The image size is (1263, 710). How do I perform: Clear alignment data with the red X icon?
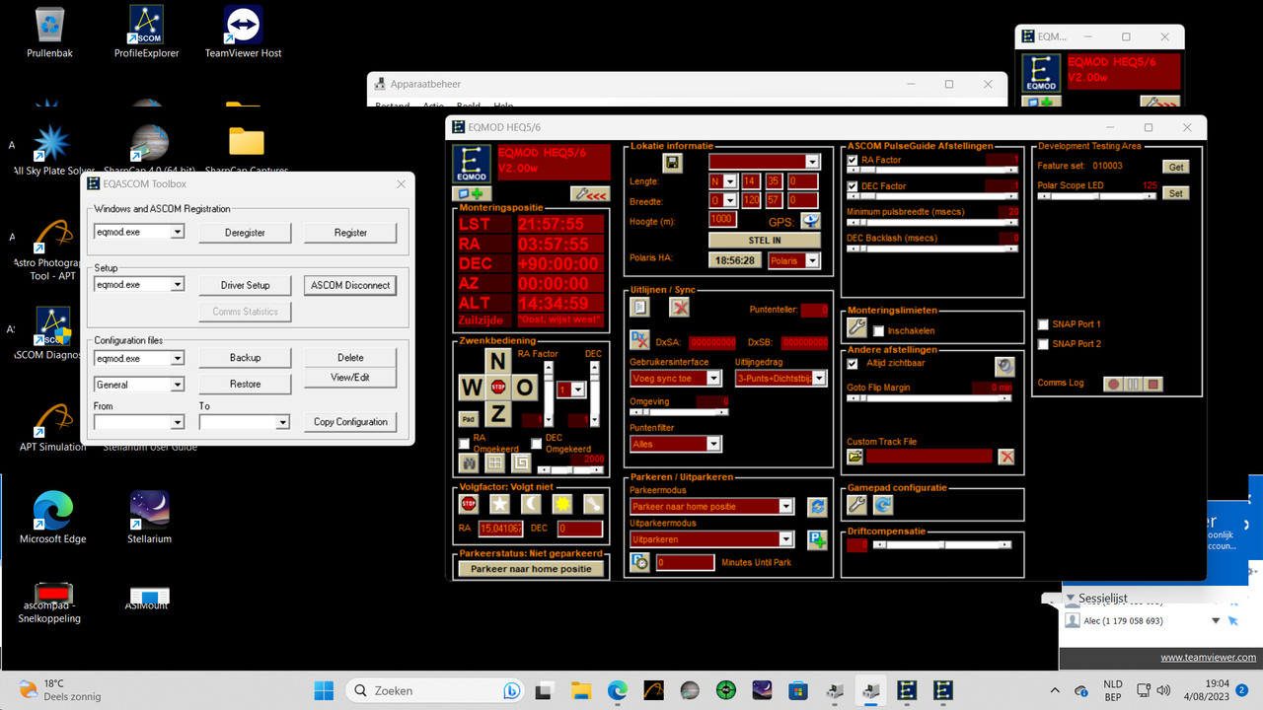click(679, 307)
